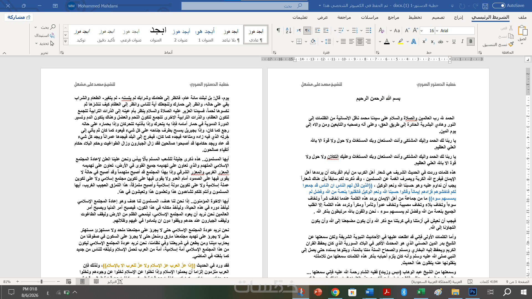Toggle Print Layout view in status bar
532x299 pixels.
coord(82,282)
